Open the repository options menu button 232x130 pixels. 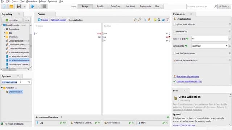(27, 20)
